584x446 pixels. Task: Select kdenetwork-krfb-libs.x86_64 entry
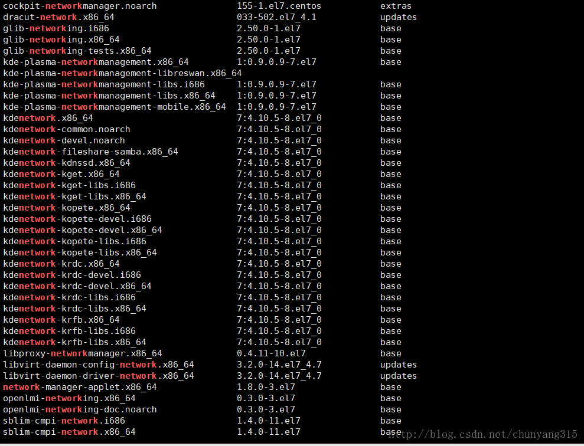point(74,342)
